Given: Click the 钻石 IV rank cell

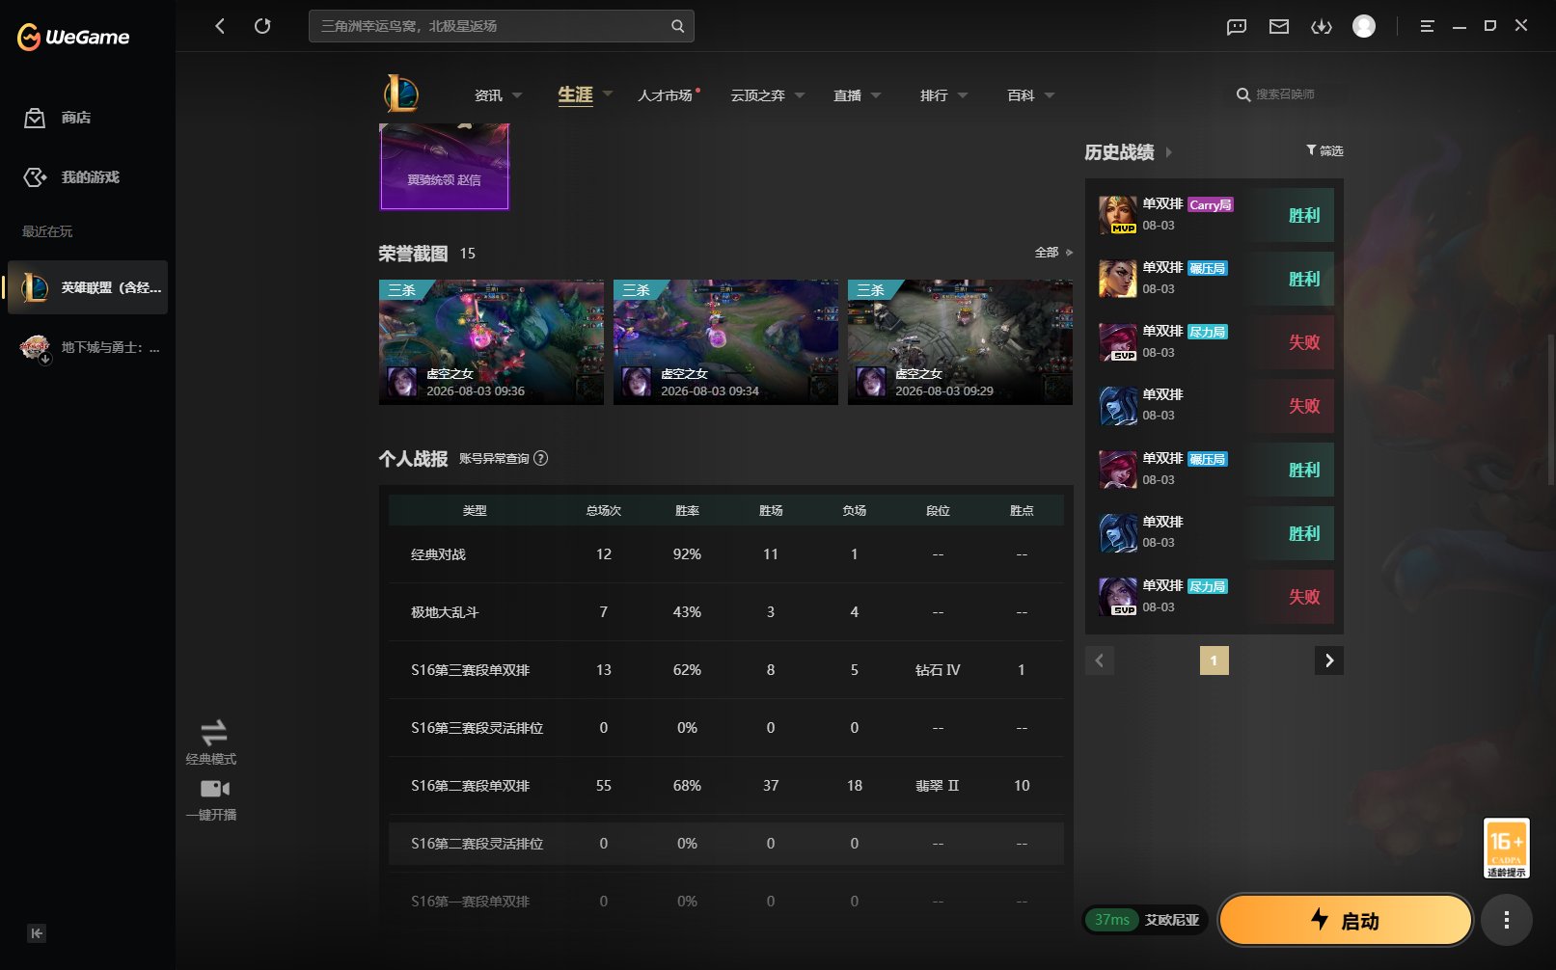Looking at the screenshot, I should pyautogui.click(x=938, y=670).
